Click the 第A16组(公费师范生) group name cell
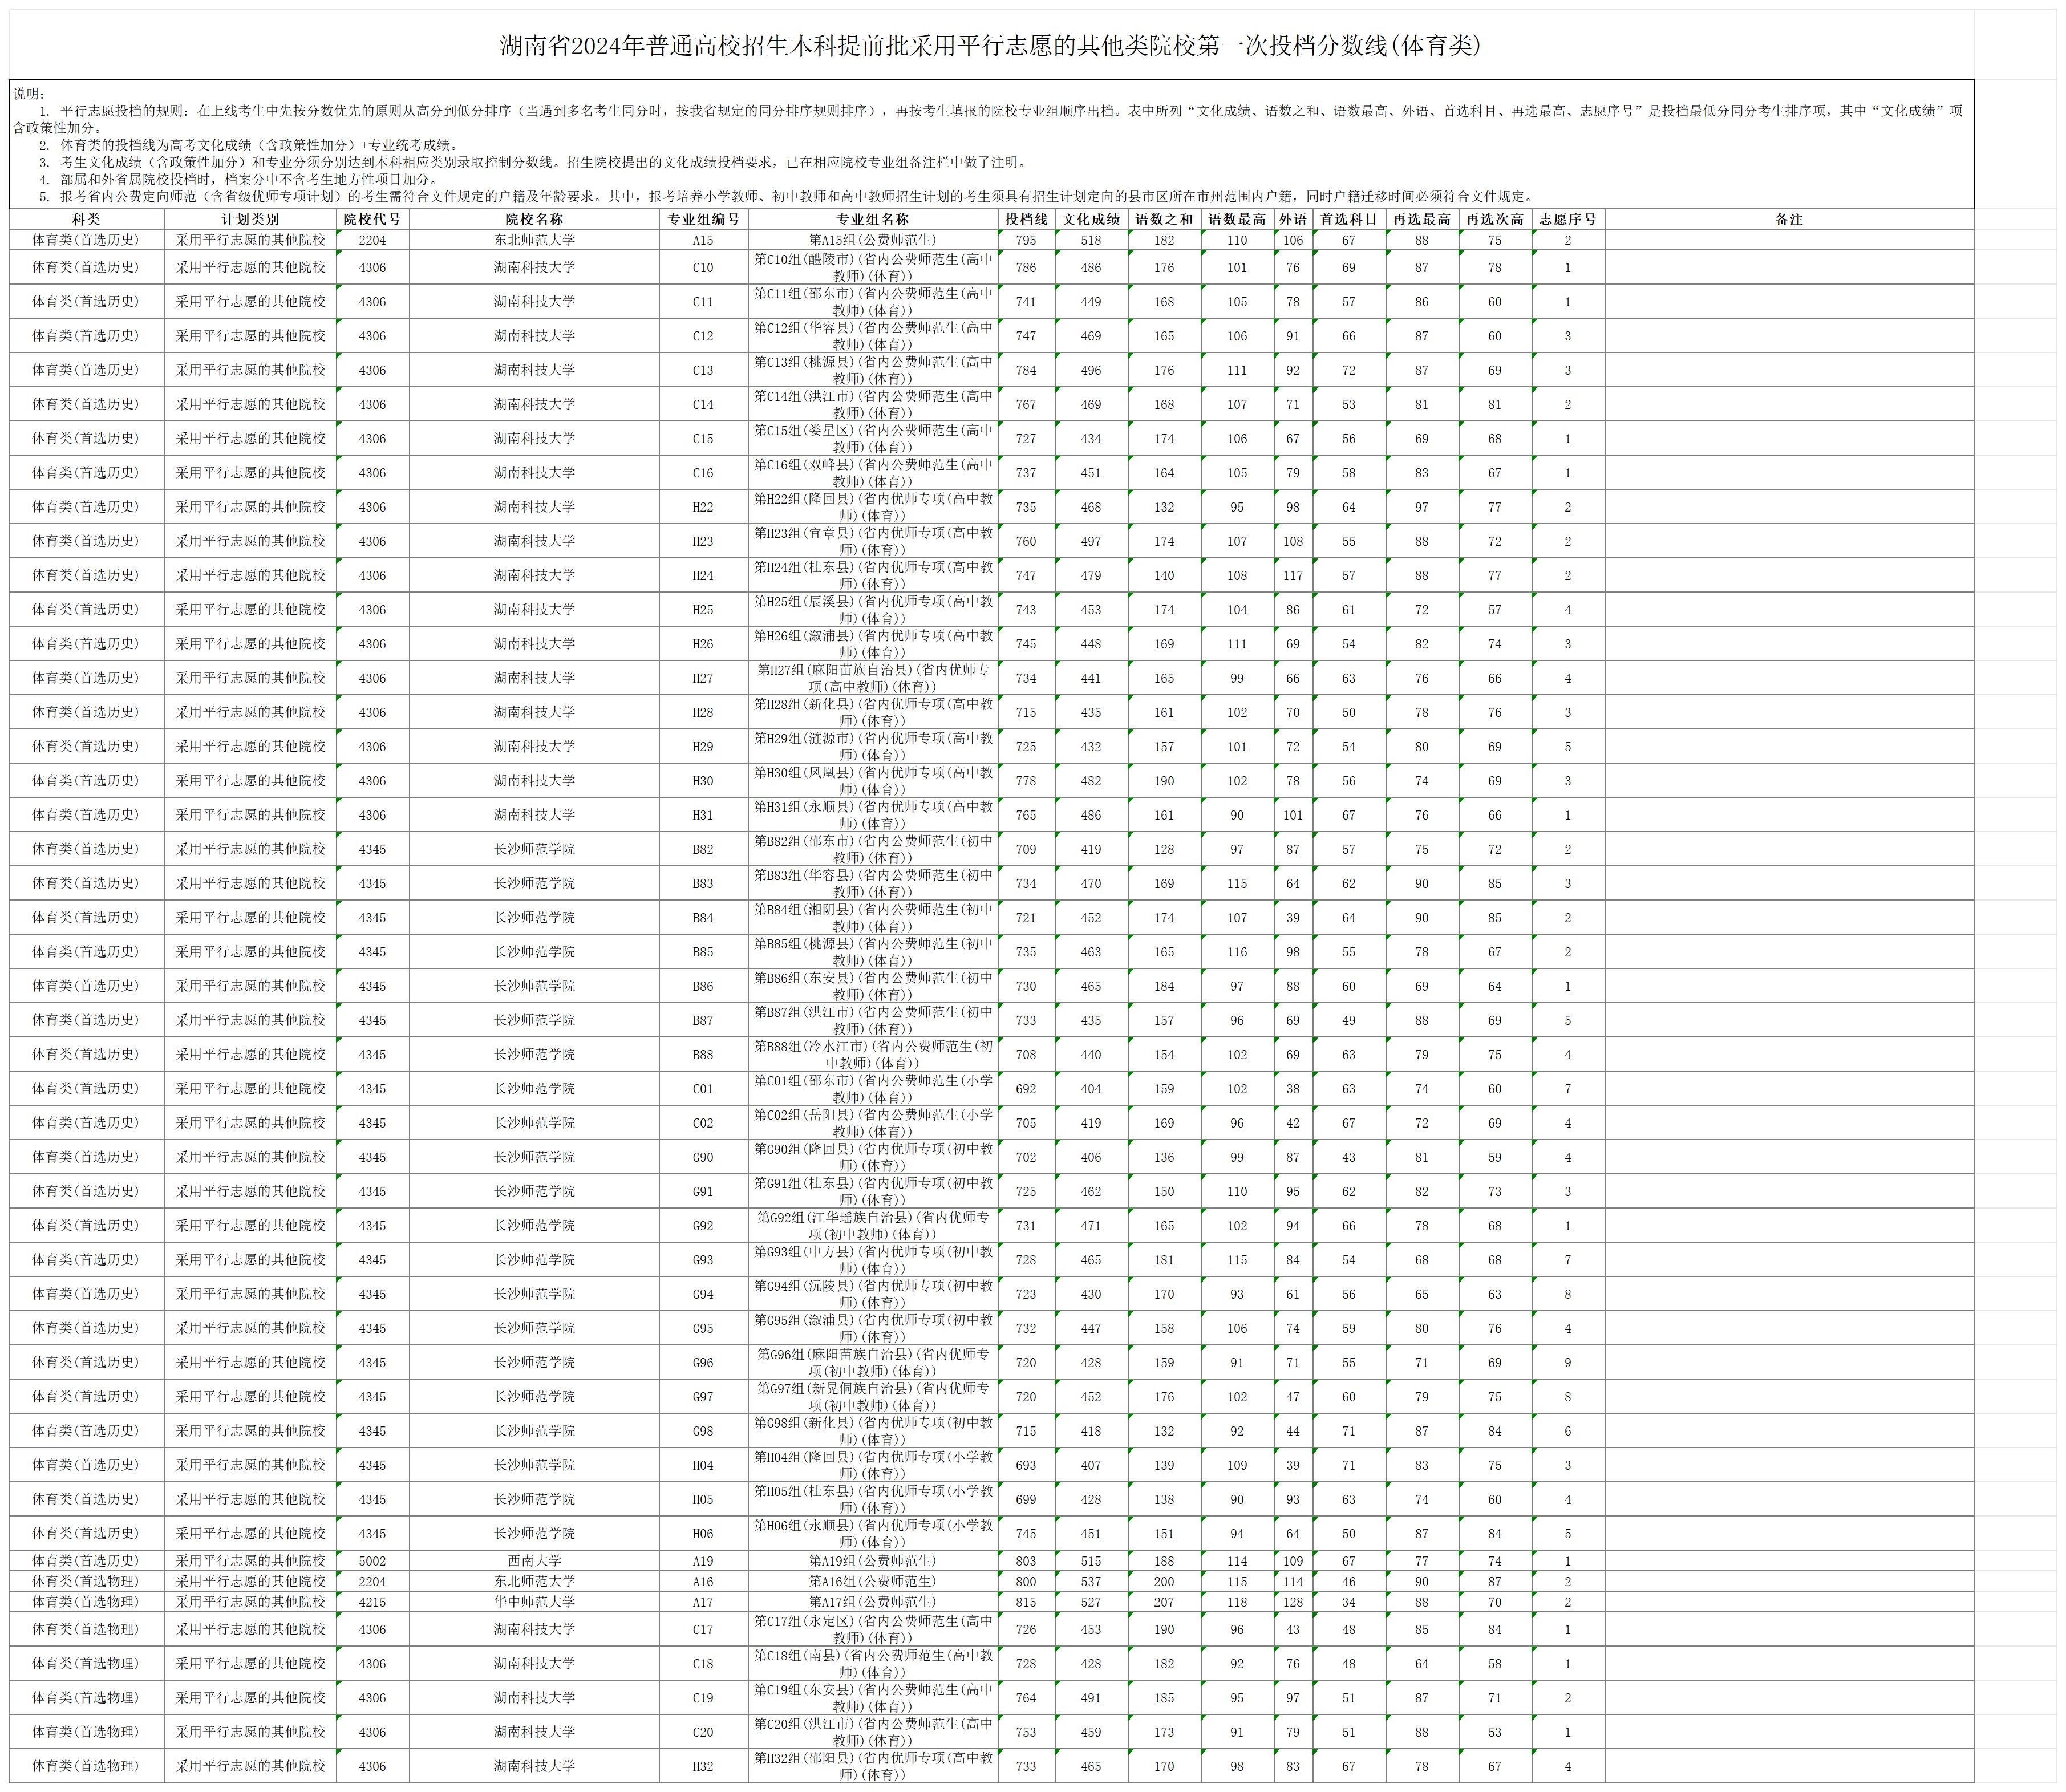 (x=873, y=1581)
